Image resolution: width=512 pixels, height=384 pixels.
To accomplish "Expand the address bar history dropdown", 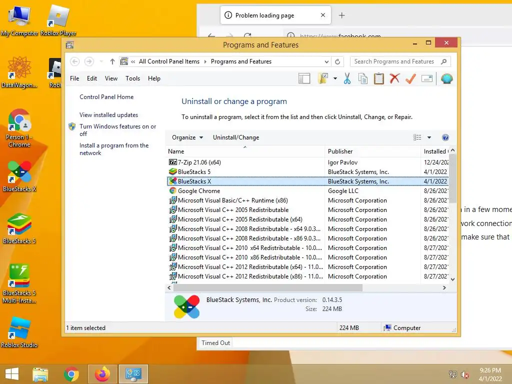I will [x=326, y=61].
